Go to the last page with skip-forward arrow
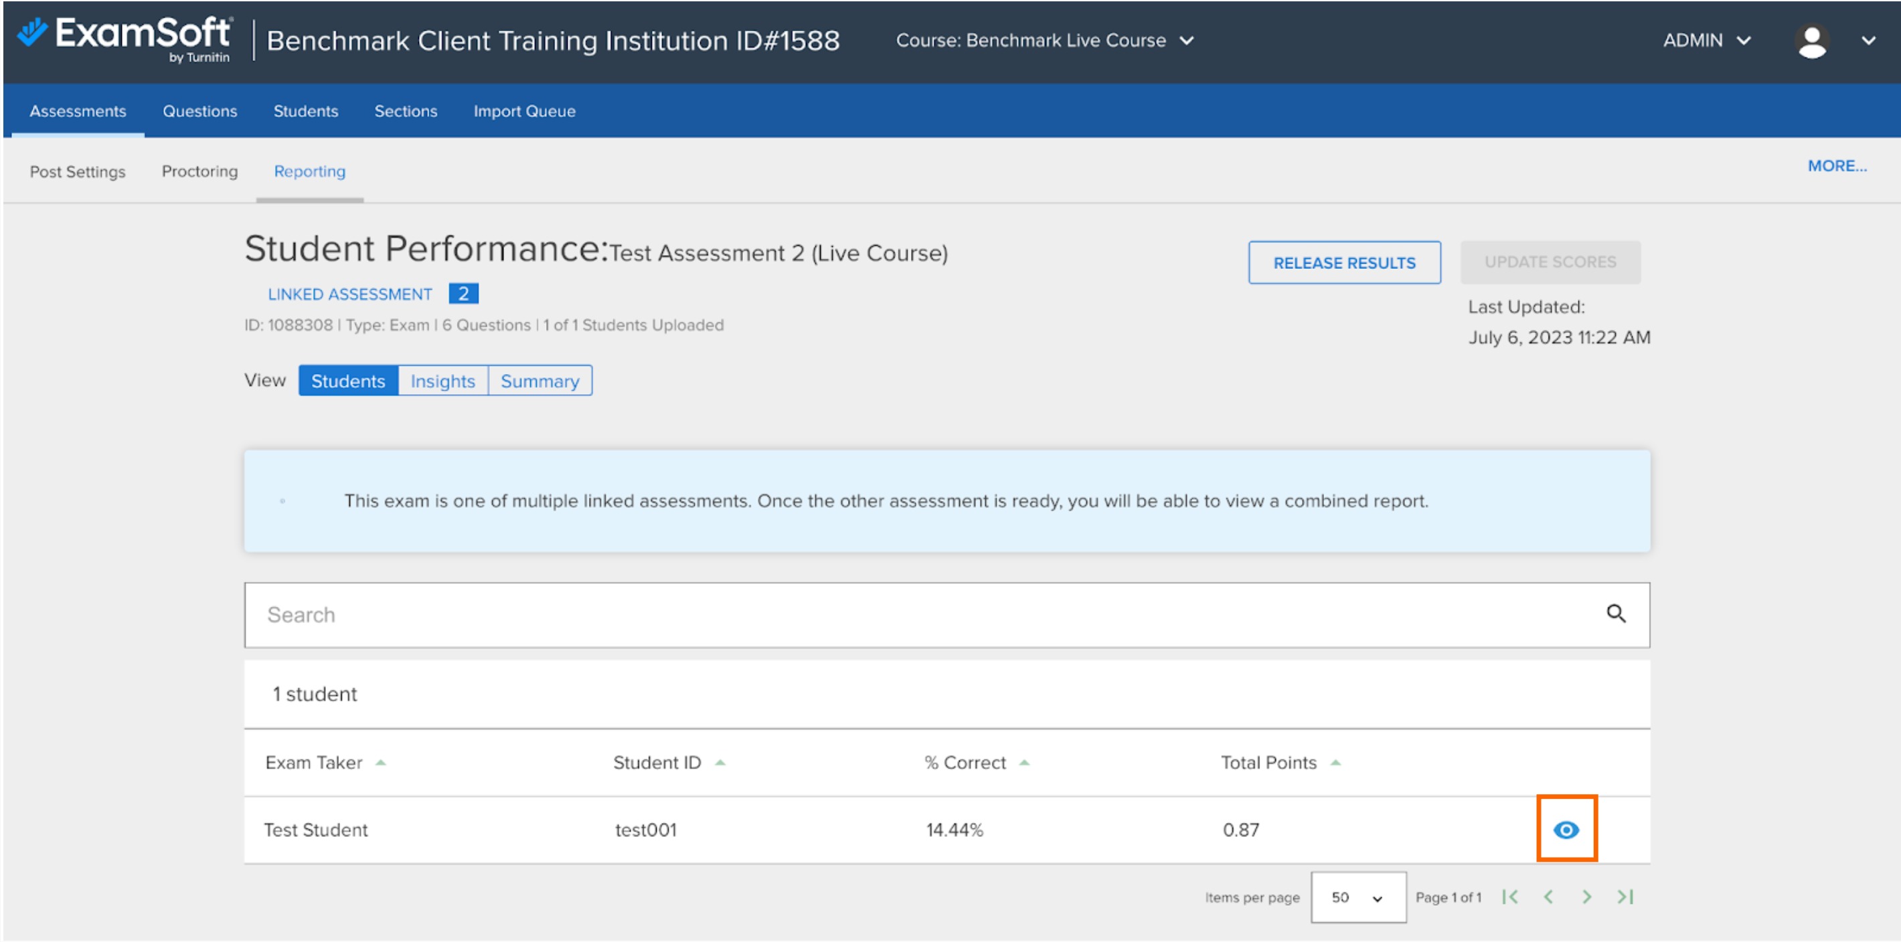This screenshot has width=1901, height=942. coord(1625,897)
